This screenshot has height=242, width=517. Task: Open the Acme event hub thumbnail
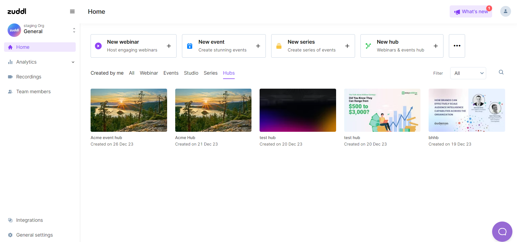pos(129,110)
